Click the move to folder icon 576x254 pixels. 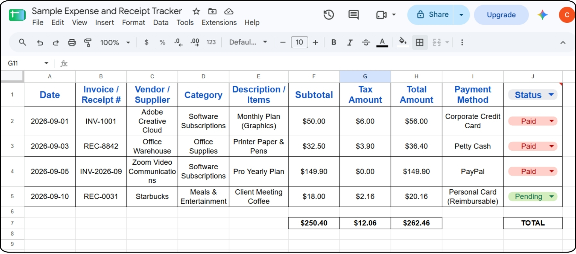click(212, 12)
